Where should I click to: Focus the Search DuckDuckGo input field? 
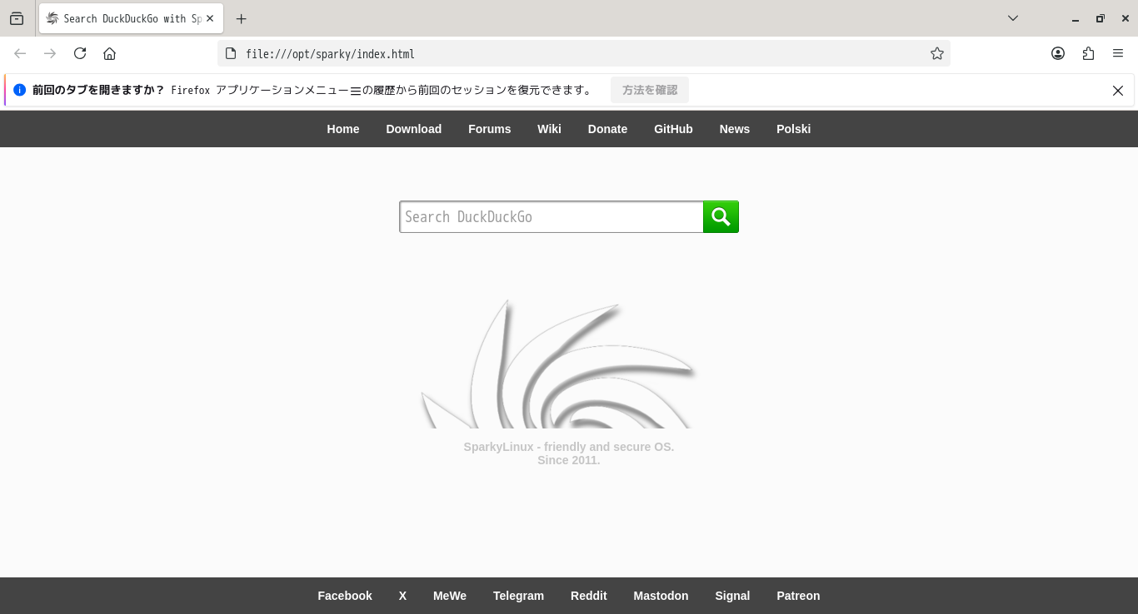552,217
